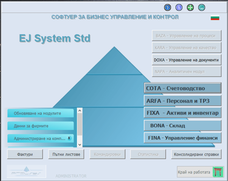Screen dimensions: 228x181
Task: Launch FIXA - Активи и инвентар module
Action: 183,113
